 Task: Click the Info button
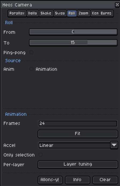[77, 180]
